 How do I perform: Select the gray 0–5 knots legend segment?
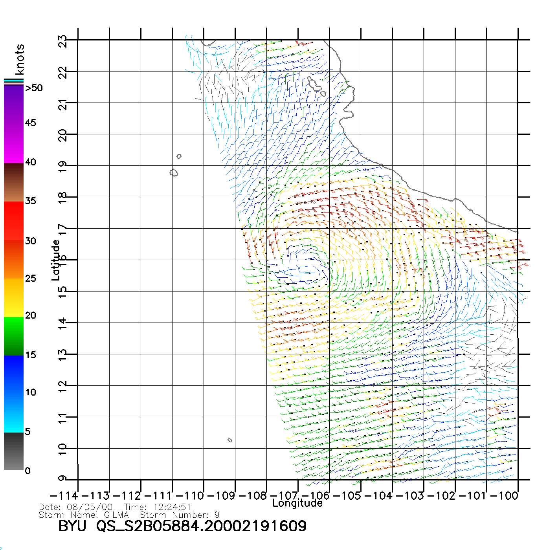pos(14,451)
